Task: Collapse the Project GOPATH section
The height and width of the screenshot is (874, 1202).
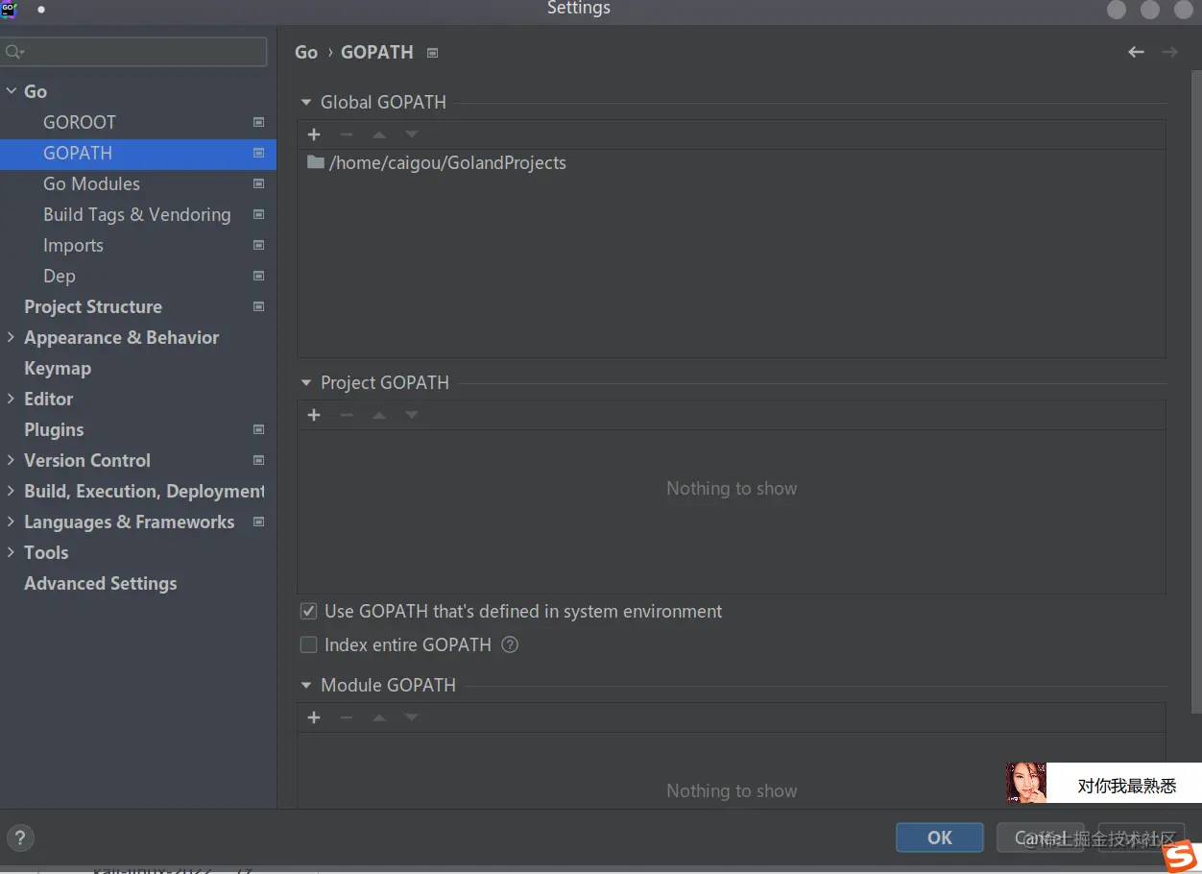Action: [x=306, y=382]
